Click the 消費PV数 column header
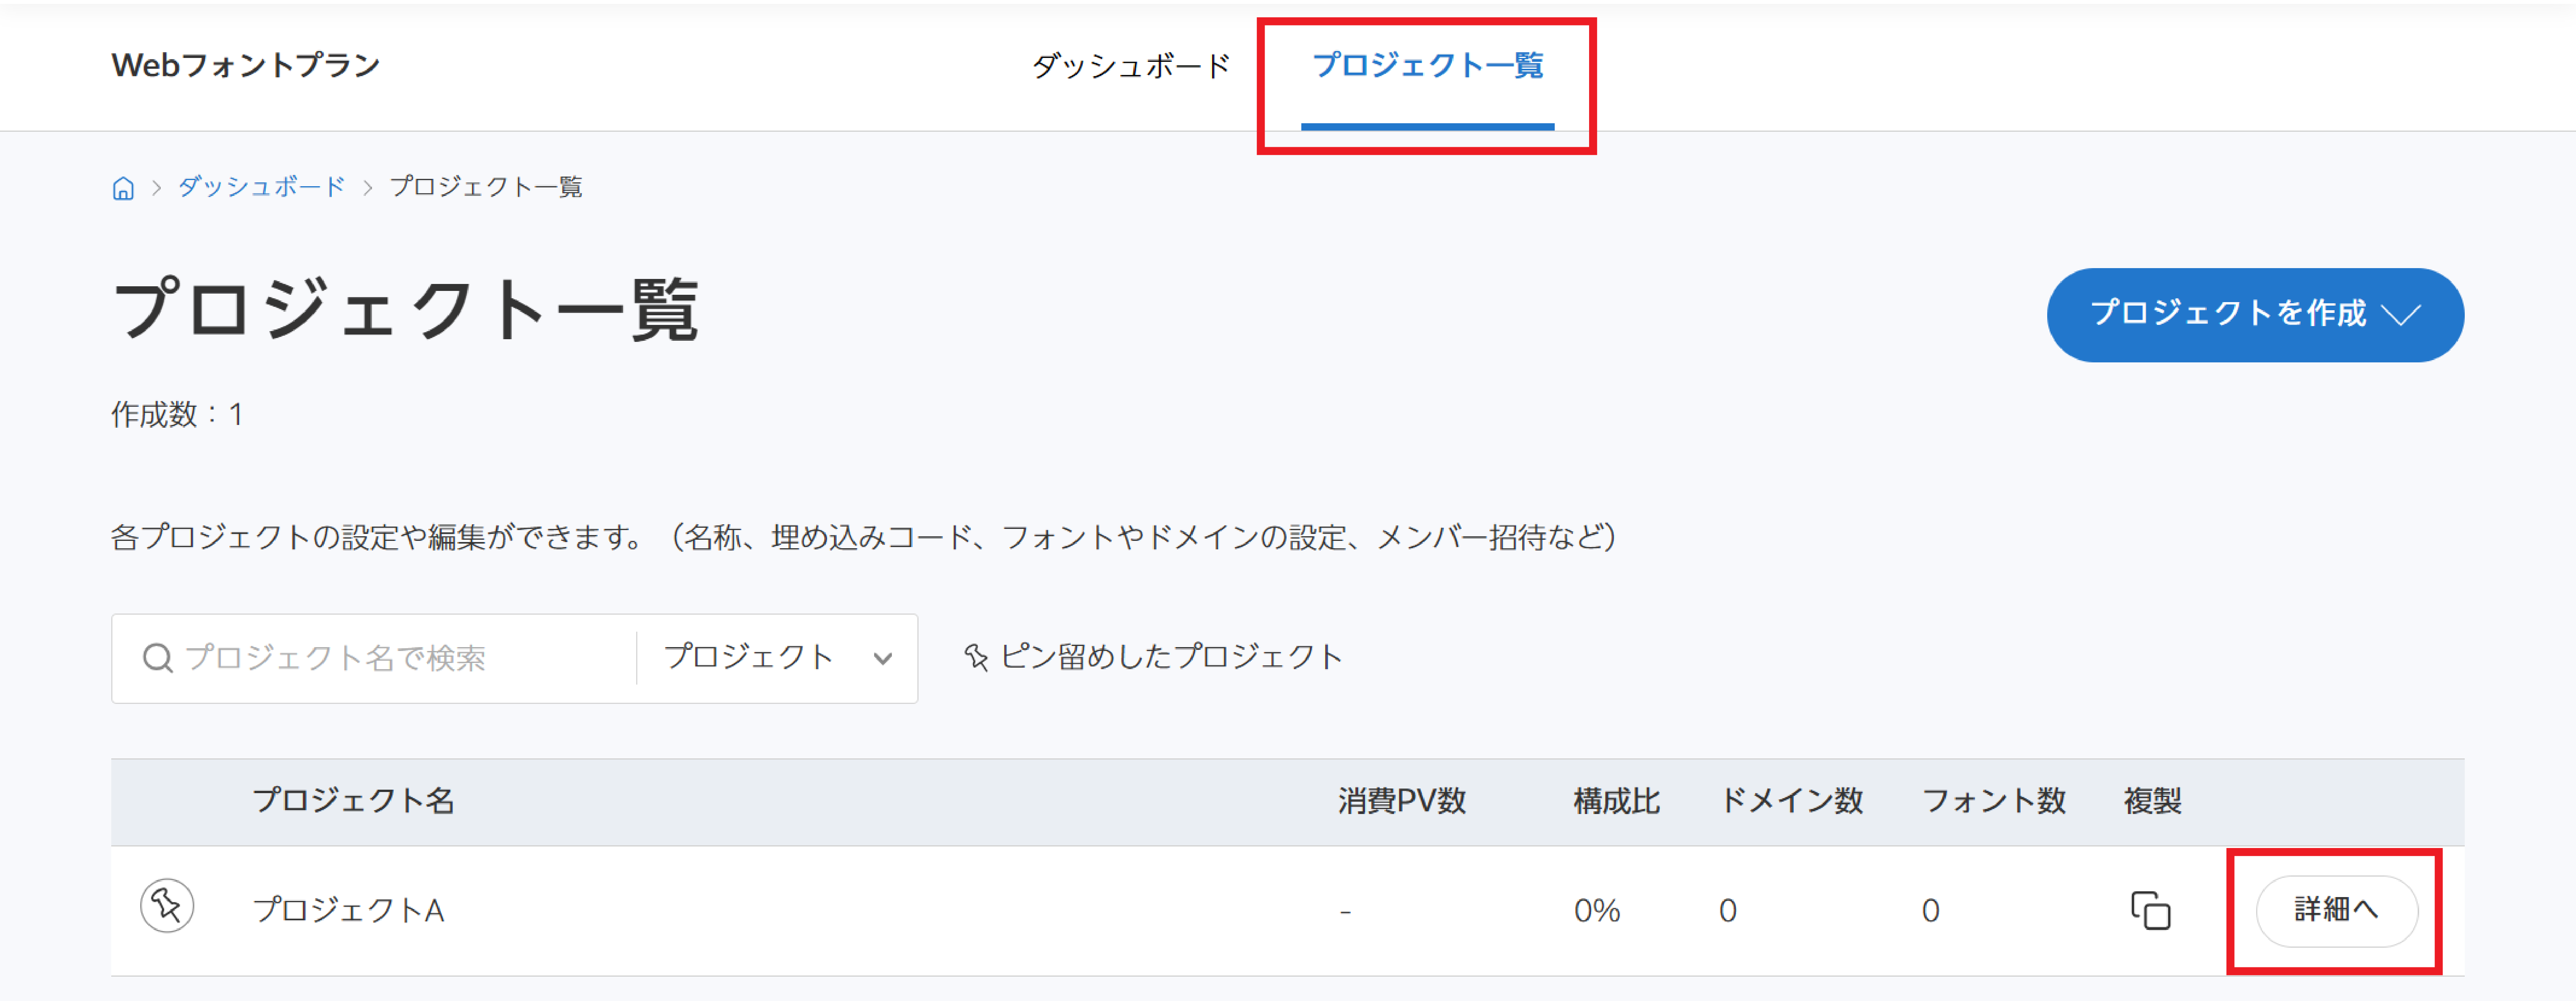Viewport: 2576px width, 1001px height. 1402,800
